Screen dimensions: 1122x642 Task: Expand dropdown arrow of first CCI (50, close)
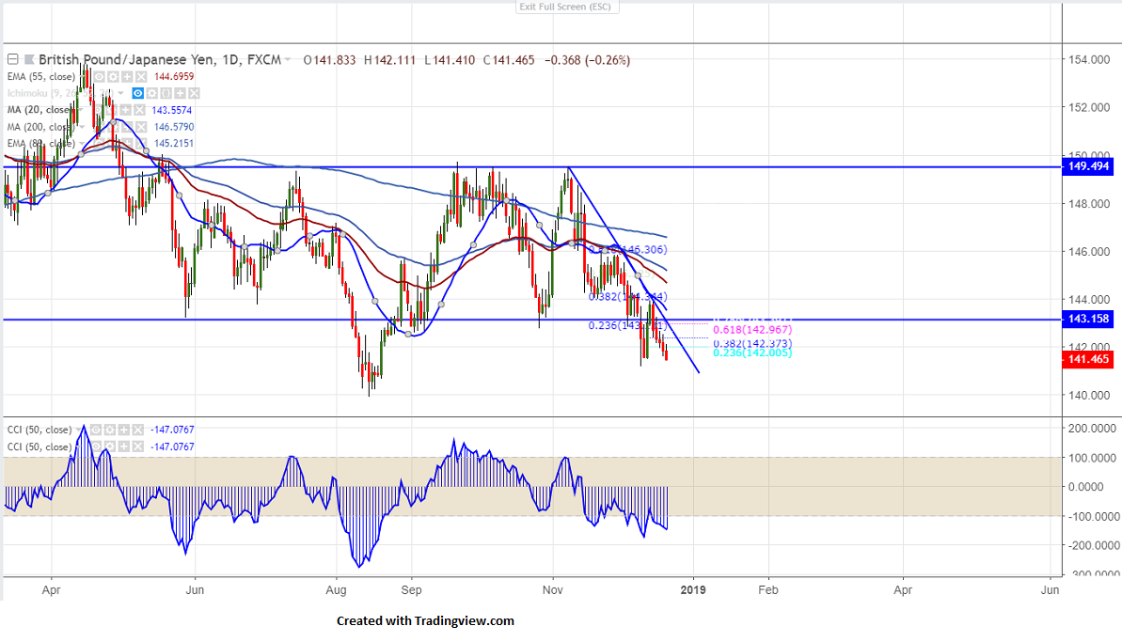point(79,430)
